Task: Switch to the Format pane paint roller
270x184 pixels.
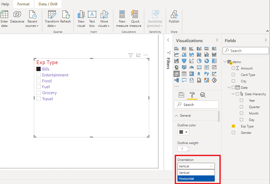Action: click(x=192, y=95)
